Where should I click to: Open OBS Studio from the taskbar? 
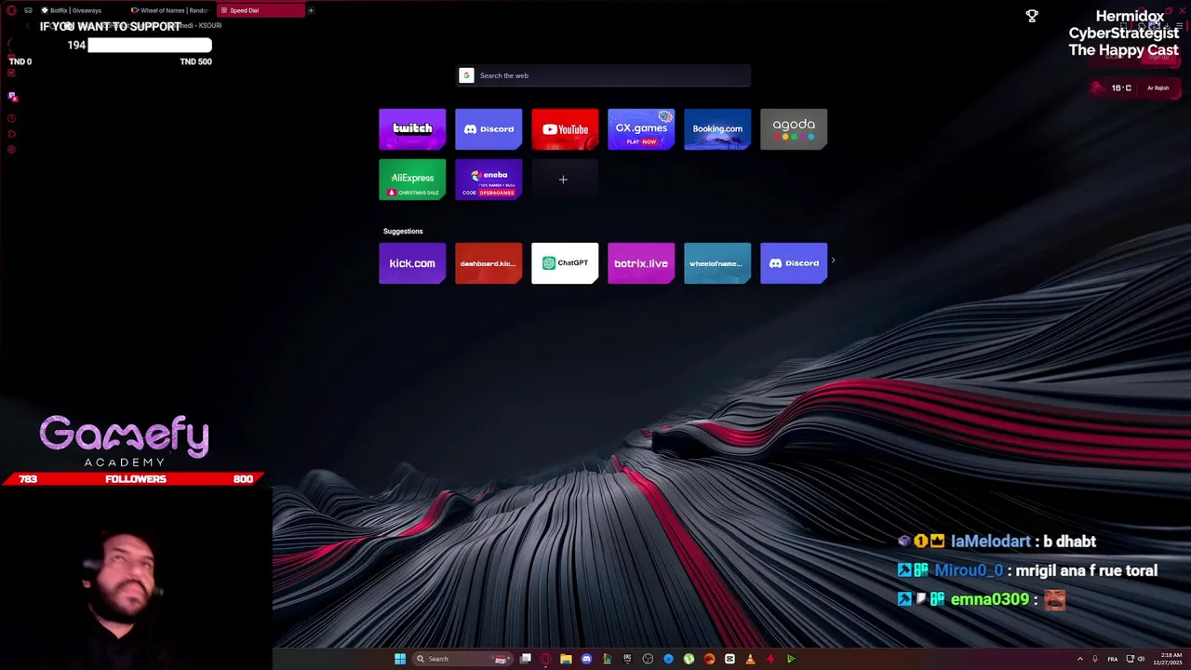(x=648, y=659)
